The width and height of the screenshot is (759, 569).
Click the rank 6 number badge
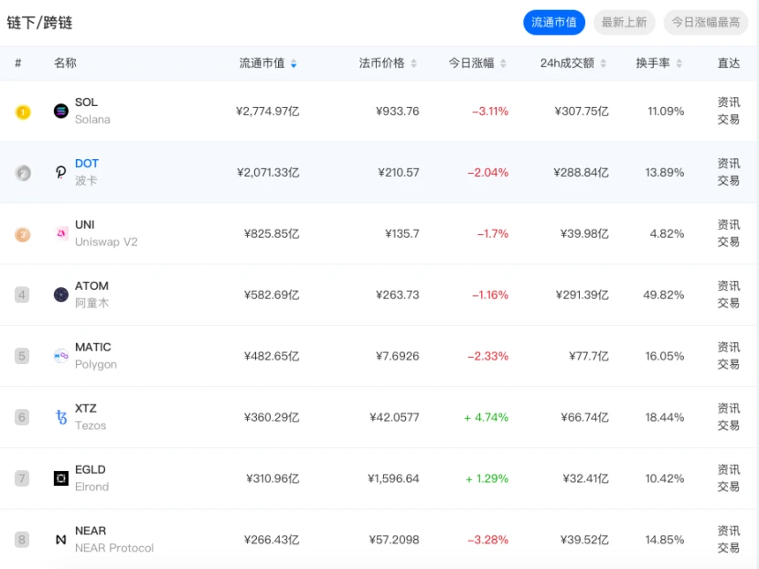click(x=22, y=417)
